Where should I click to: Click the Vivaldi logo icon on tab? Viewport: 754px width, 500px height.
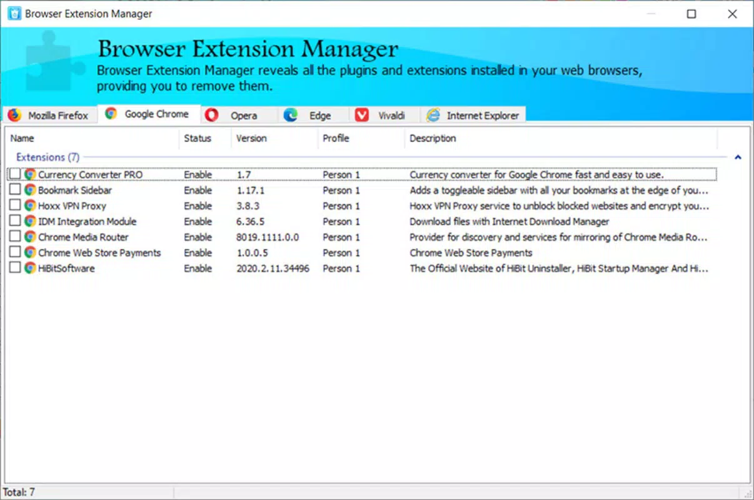(x=361, y=115)
